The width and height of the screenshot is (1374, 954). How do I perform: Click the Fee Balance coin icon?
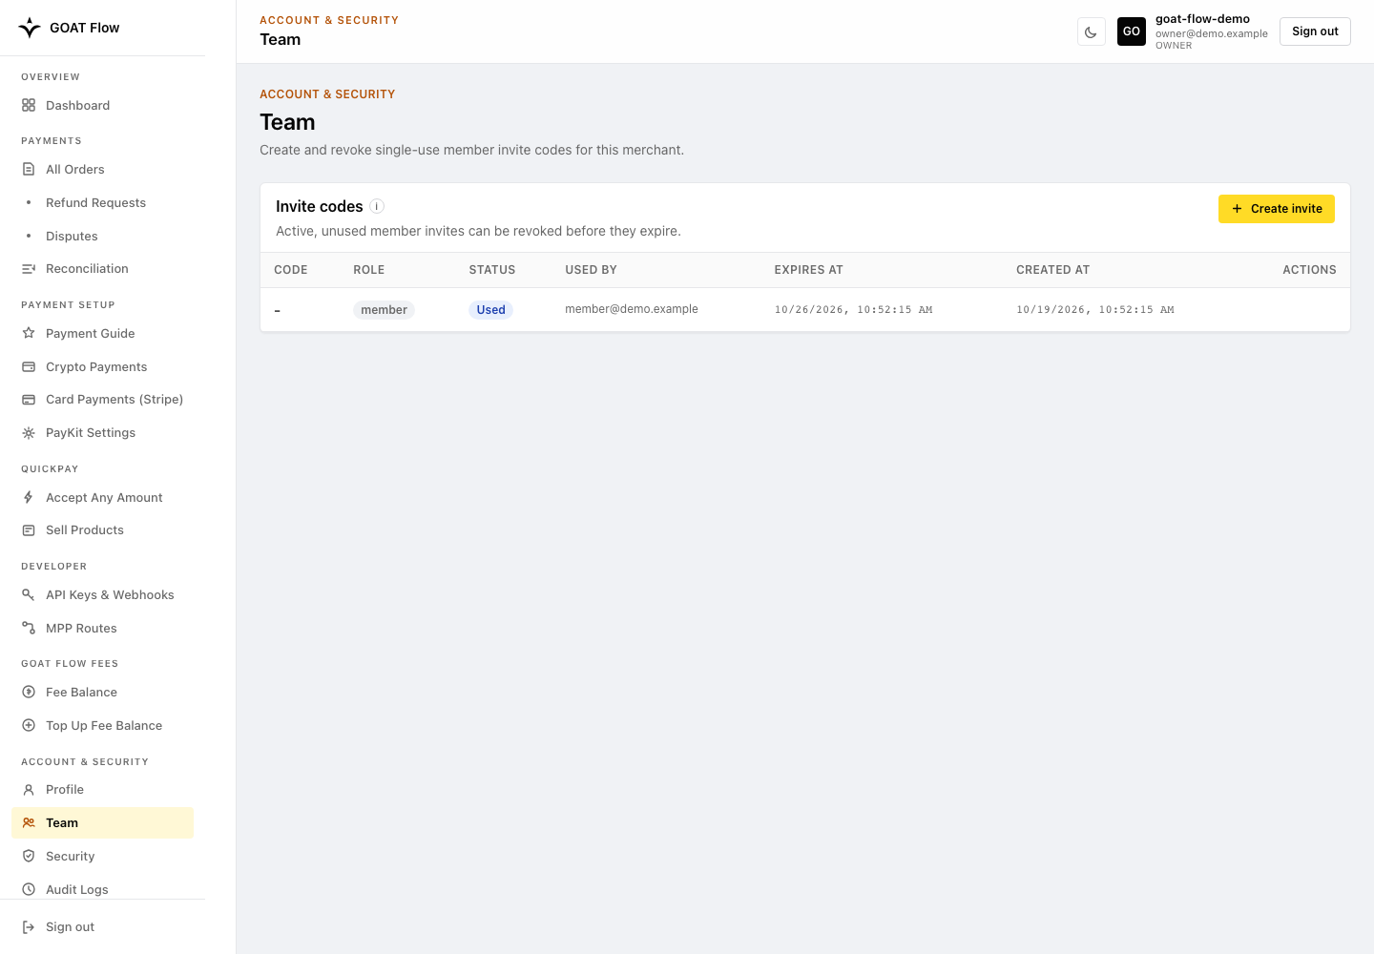tap(29, 692)
